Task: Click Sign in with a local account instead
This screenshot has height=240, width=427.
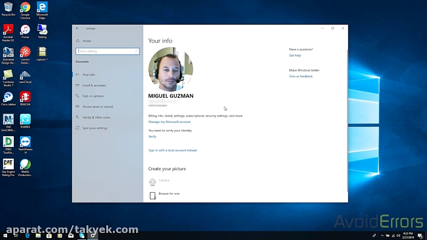Action: 172,150
